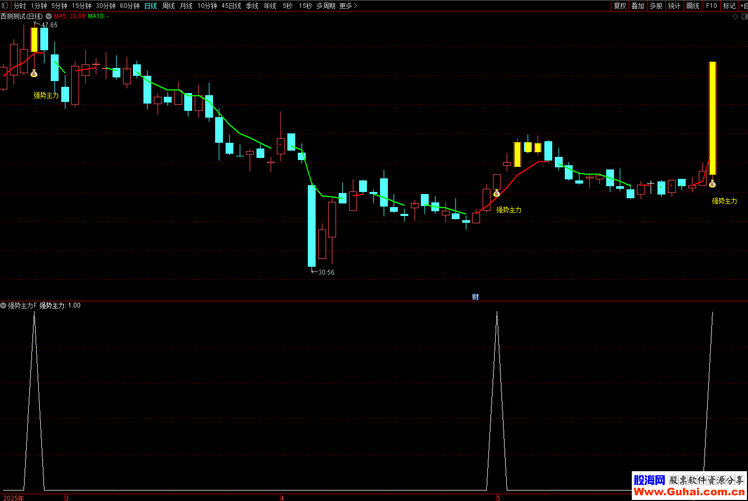
Task: Expand the main chart indicator dropdown
Action: tap(49, 16)
